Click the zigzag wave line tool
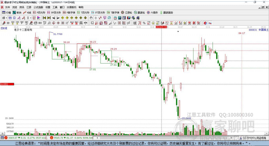 115,23
